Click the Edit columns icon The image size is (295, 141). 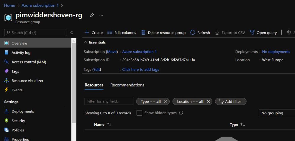pos(110,33)
